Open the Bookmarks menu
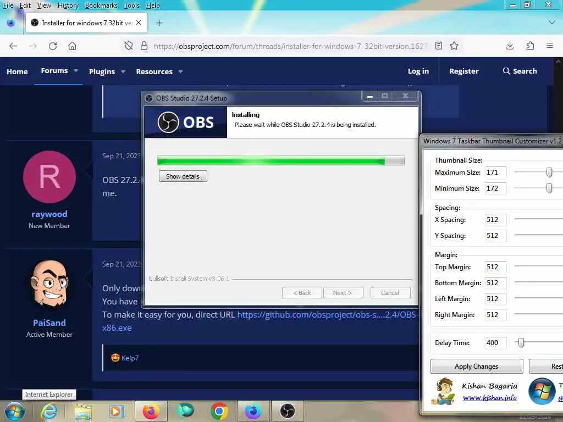The image size is (563, 422). [x=101, y=5]
